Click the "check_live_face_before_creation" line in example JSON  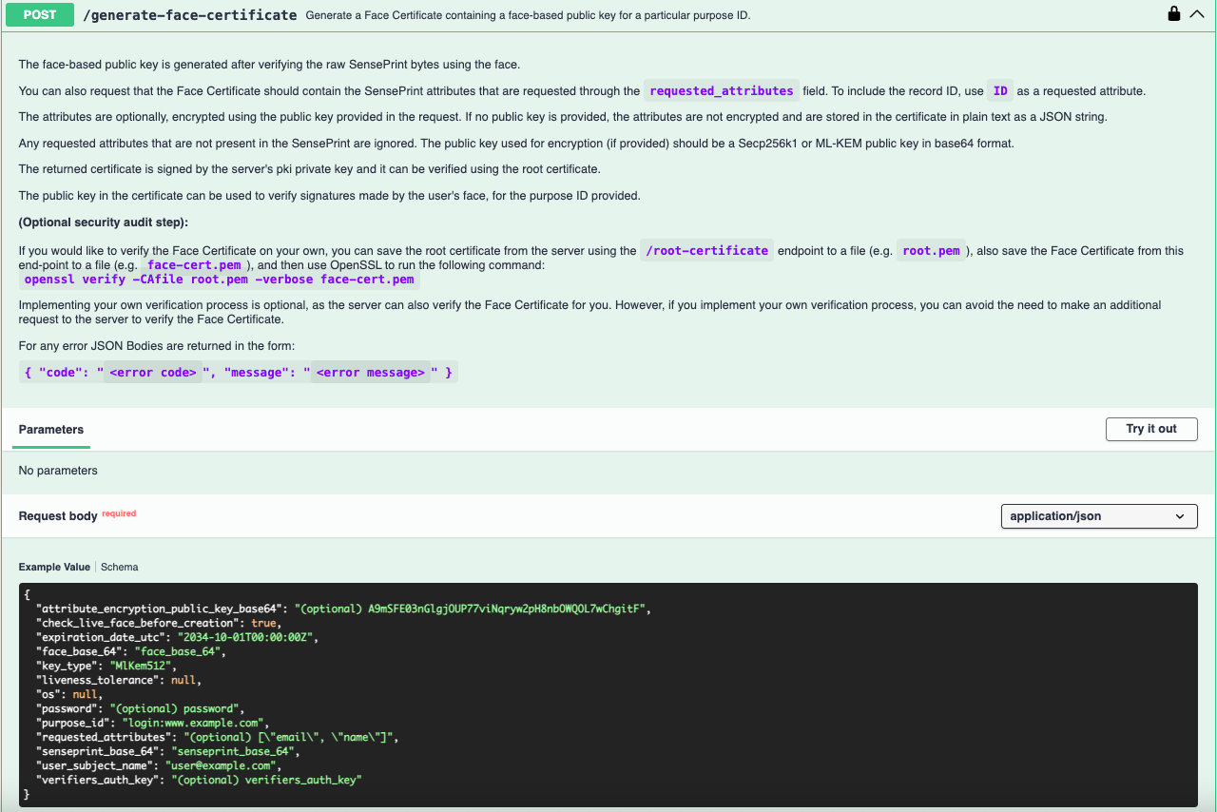point(159,623)
